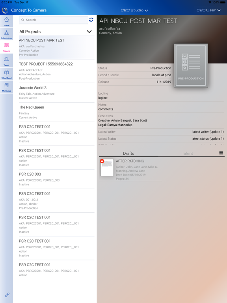Viewport: 227px width, 303px height.
Task: Click the Concept To Camera logo
Action: point(5,10)
